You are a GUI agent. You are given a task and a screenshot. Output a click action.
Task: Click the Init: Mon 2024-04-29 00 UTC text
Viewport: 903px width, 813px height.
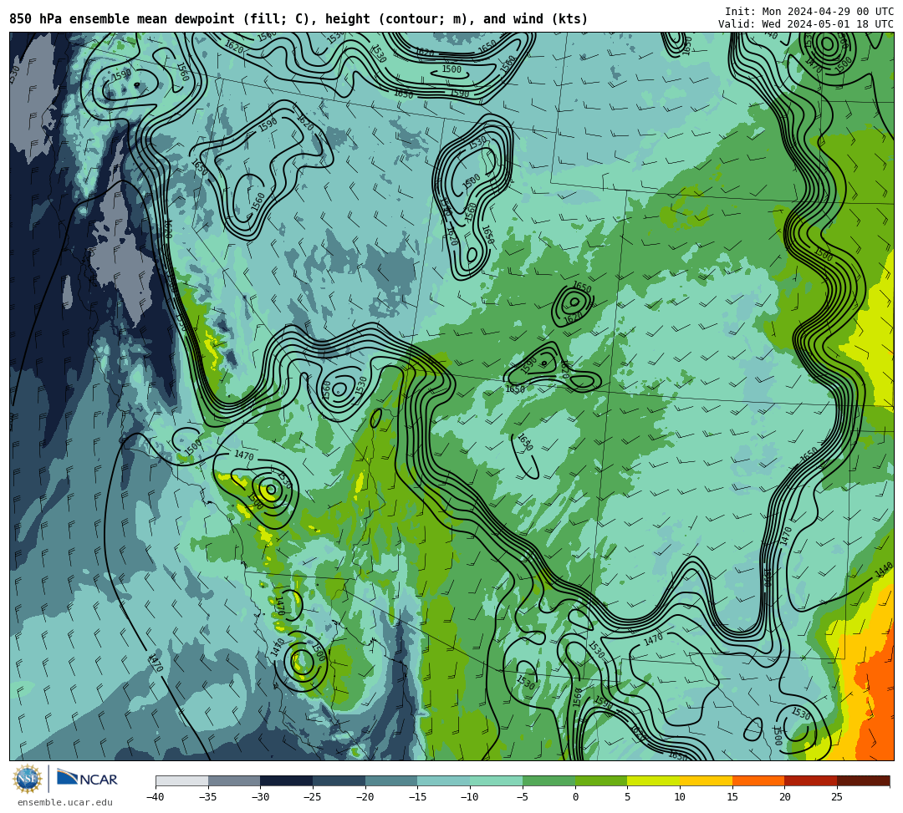pos(809,12)
